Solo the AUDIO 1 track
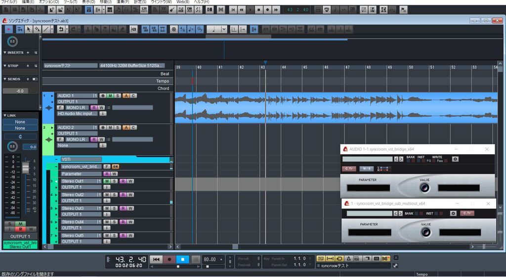The width and height of the screenshot is (506, 277). point(118,95)
